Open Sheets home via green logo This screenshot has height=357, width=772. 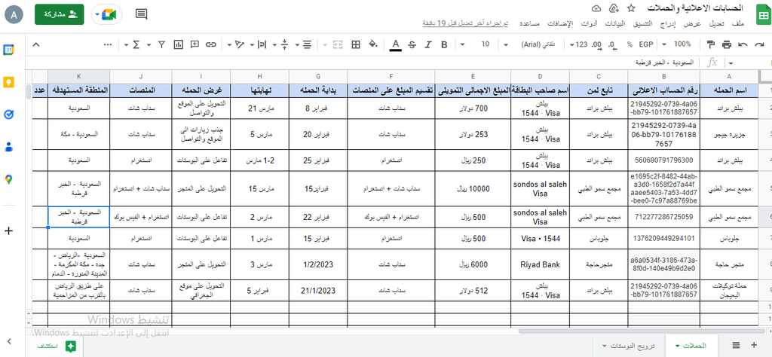764,16
